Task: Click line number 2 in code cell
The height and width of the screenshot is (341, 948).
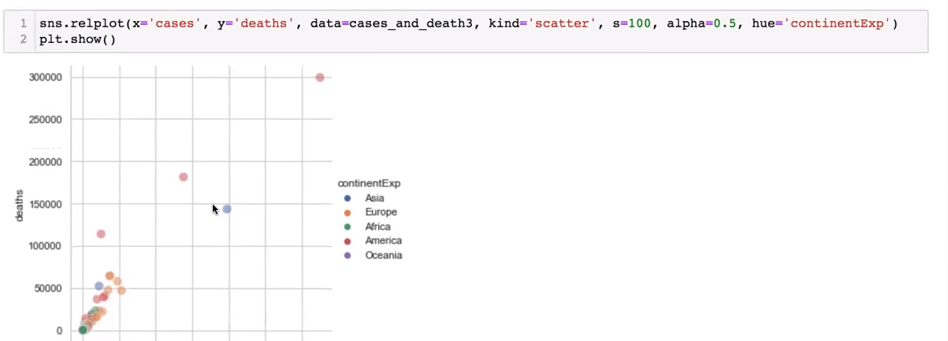Action: click(23, 39)
